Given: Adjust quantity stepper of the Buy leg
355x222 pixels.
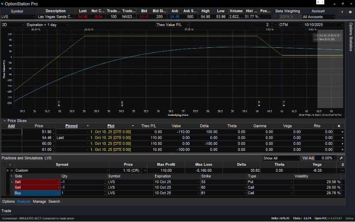Looking at the screenshot, I should click(x=105, y=193).
